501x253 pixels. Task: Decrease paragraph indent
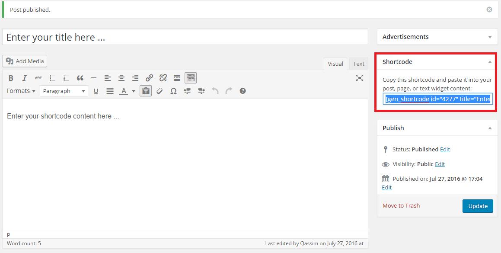point(187,91)
